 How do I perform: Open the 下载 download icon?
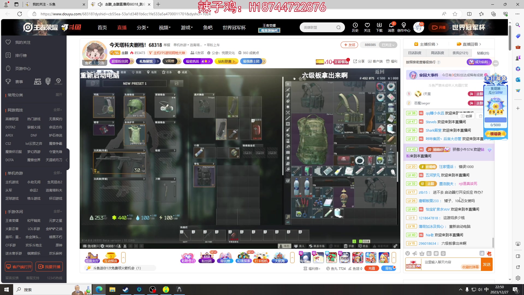tap(379, 27)
